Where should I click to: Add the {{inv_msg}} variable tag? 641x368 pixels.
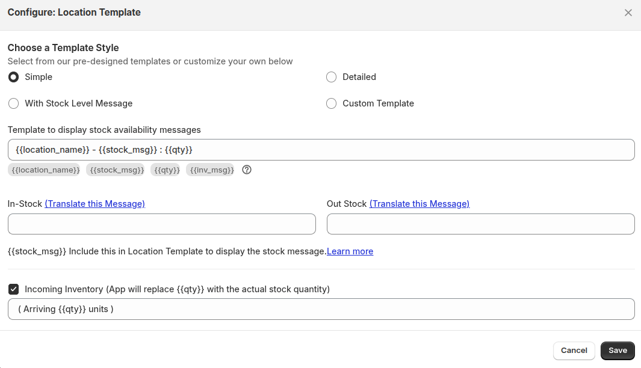click(x=211, y=170)
